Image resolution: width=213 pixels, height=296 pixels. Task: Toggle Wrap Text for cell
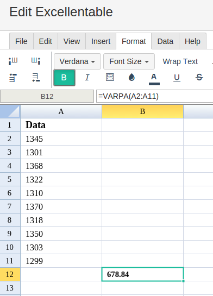pos(180,61)
